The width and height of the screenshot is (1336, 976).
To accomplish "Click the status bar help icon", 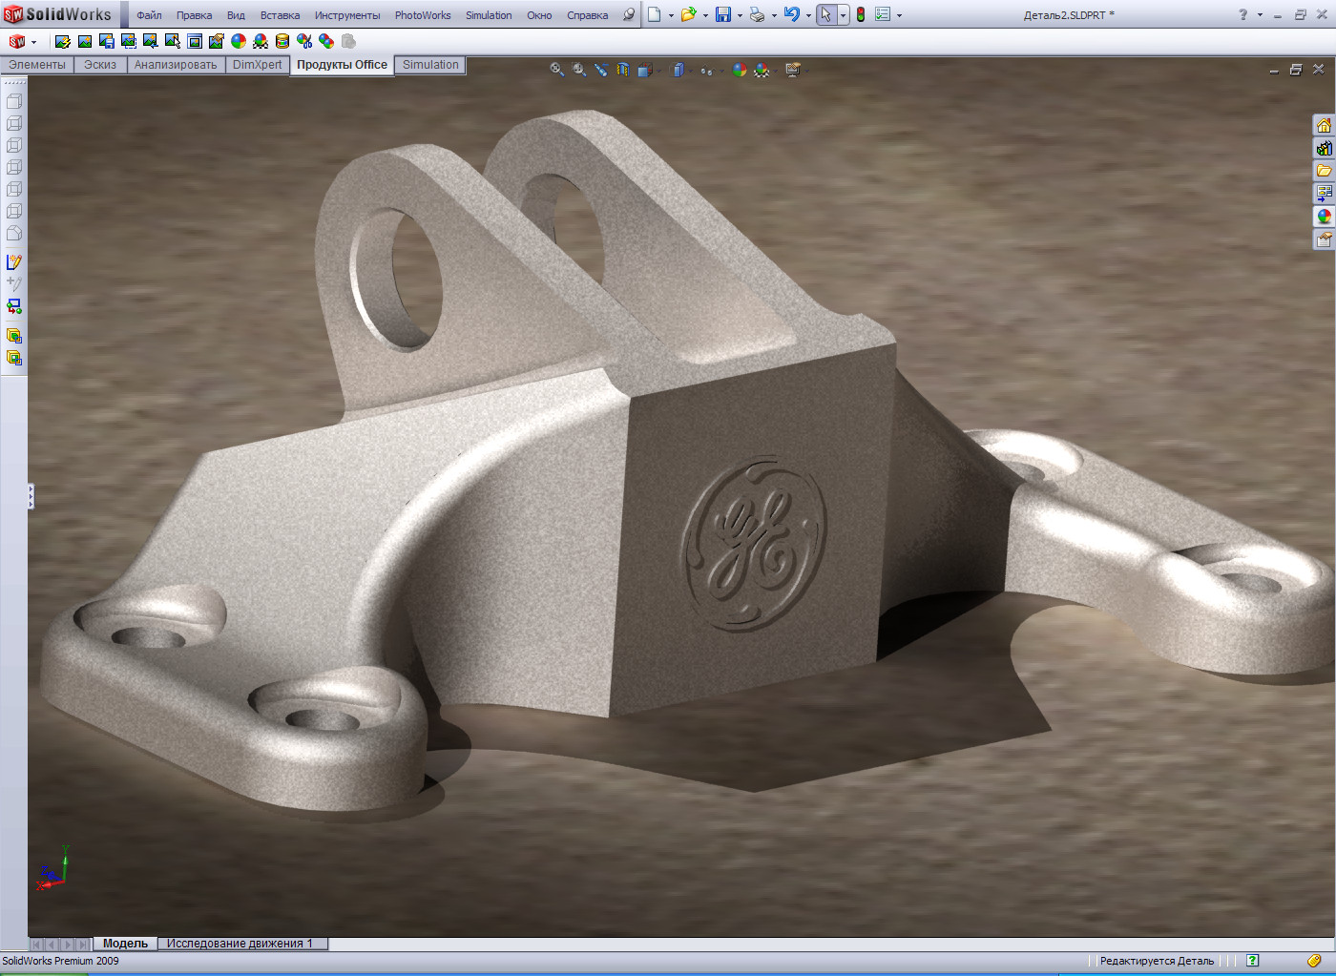I will tap(1253, 961).
